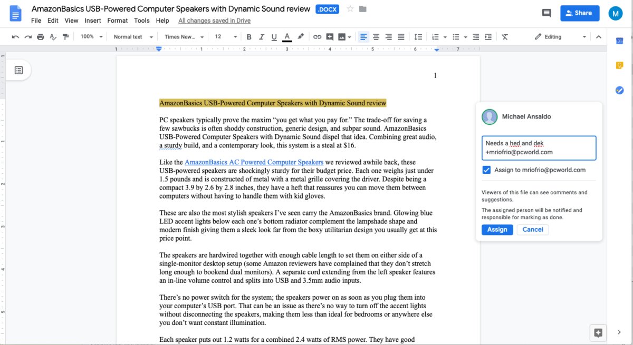The image size is (633, 345).
Task: Center align text
Action: [376, 37]
